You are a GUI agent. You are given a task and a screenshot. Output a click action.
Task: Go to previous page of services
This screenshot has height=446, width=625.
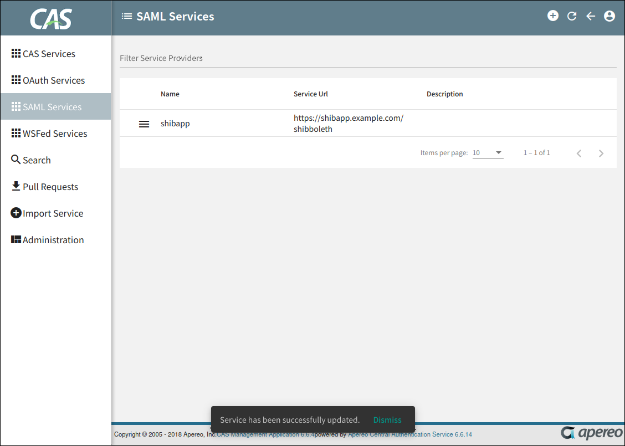click(579, 153)
